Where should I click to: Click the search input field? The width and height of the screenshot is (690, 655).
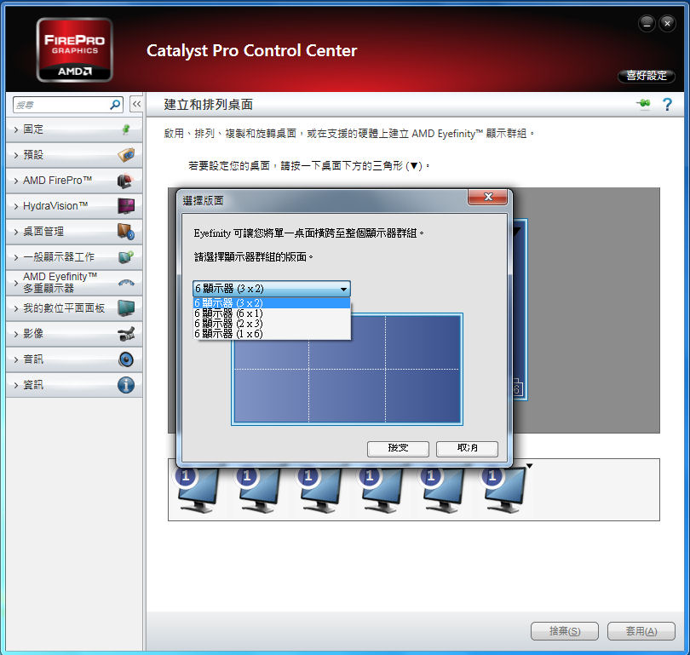[x=61, y=105]
